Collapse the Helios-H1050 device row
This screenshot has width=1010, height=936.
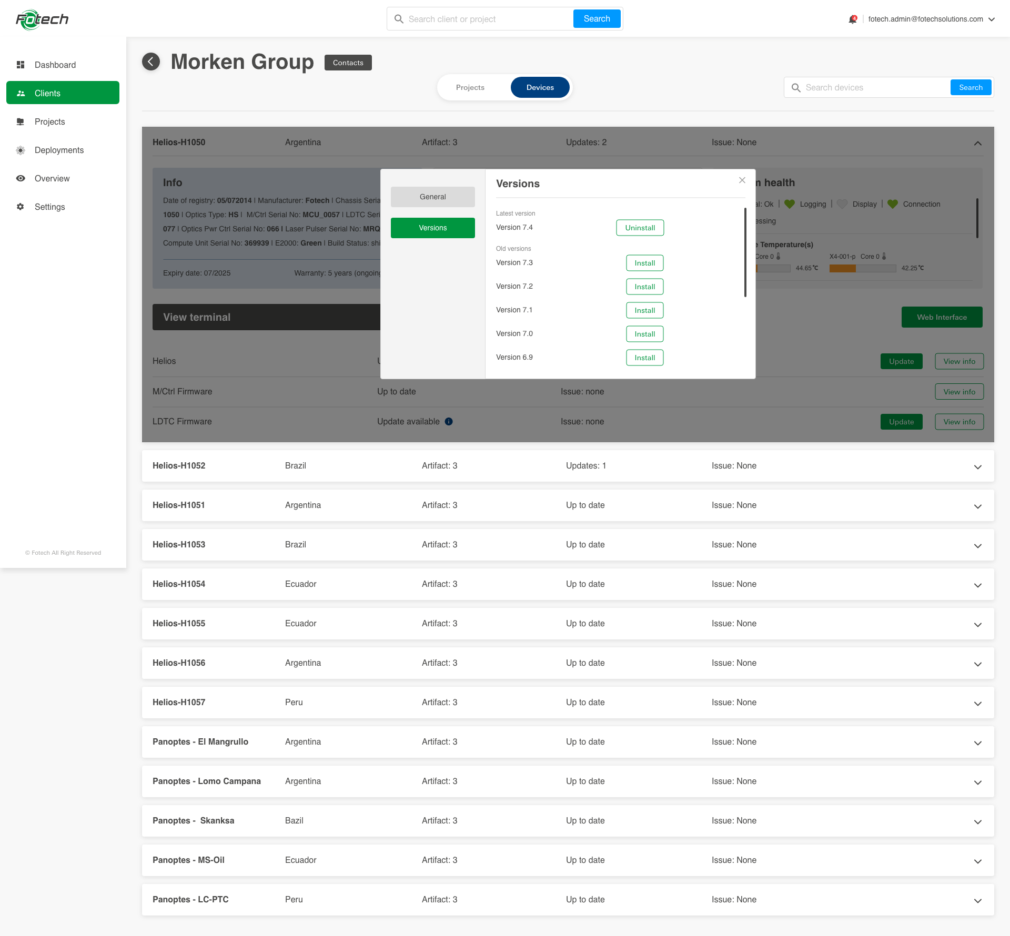point(977,143)
